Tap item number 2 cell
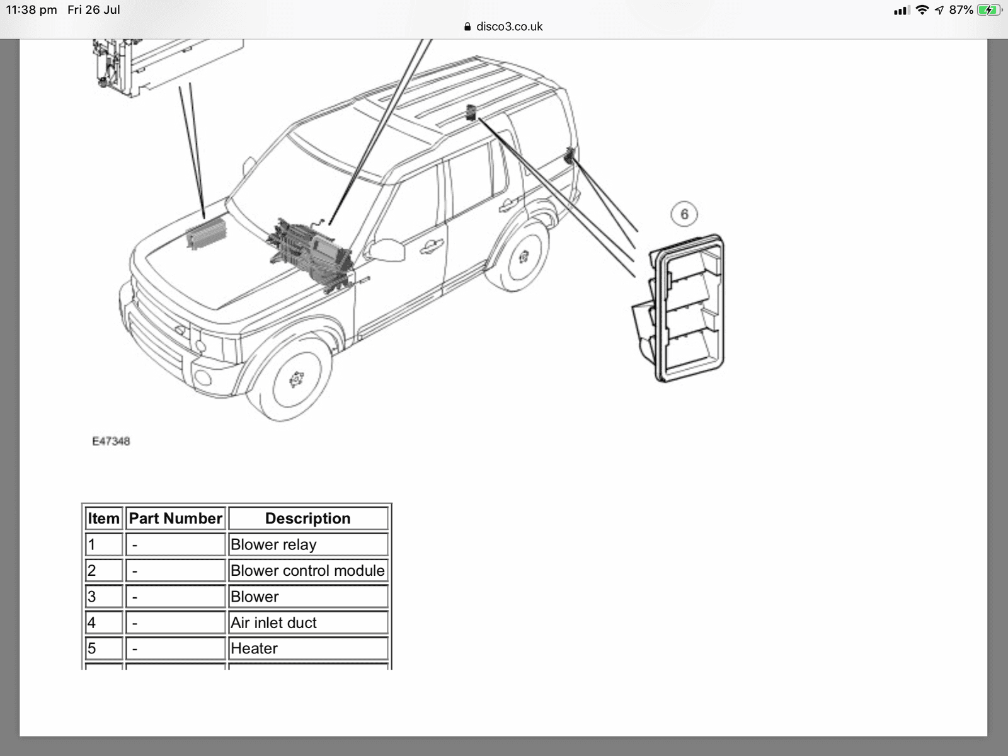Viewport: 1008px width, 756px height. pos(103,570)
